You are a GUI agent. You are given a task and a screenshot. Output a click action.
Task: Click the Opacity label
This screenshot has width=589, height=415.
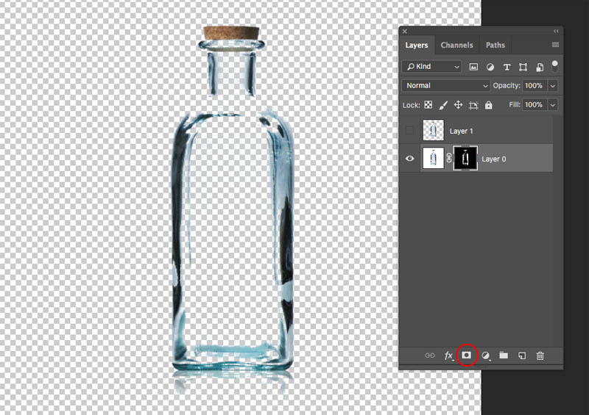[x=506, y=86]
